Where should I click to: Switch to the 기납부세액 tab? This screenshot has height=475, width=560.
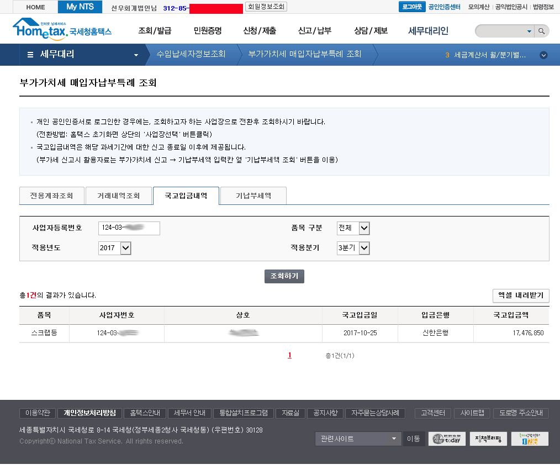tap(253, 196)
